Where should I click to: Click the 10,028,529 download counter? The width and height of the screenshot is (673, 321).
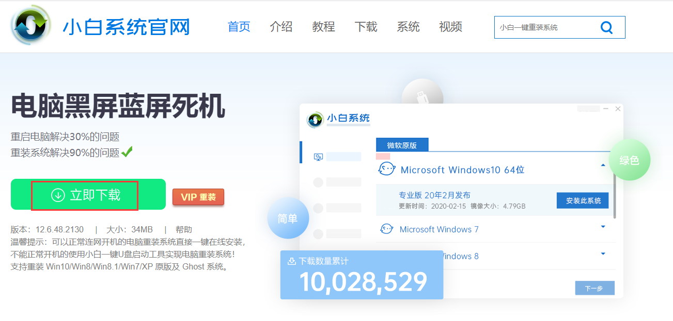click(363, 282)
